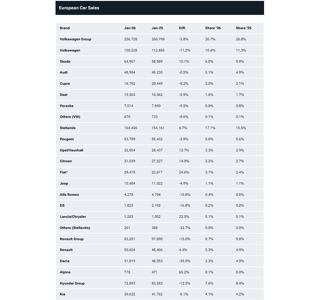Image resolution: width=319 pixels, height=300 pixels.
Task: Select the Hyundai Group brand cell
Action: click(x=72, y=283)
